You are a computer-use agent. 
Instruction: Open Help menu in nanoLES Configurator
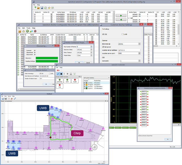coord(38,5)
